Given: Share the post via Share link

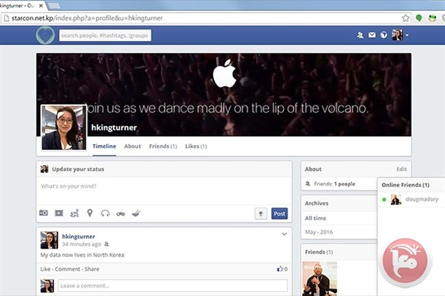Looking at the screenshot, I should point(92,269).
